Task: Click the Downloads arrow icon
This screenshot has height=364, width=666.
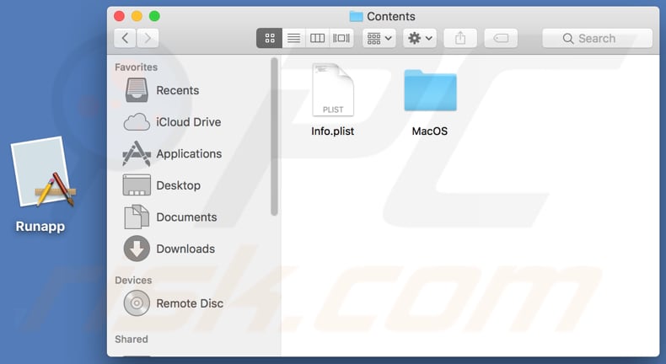Action: 137,249
